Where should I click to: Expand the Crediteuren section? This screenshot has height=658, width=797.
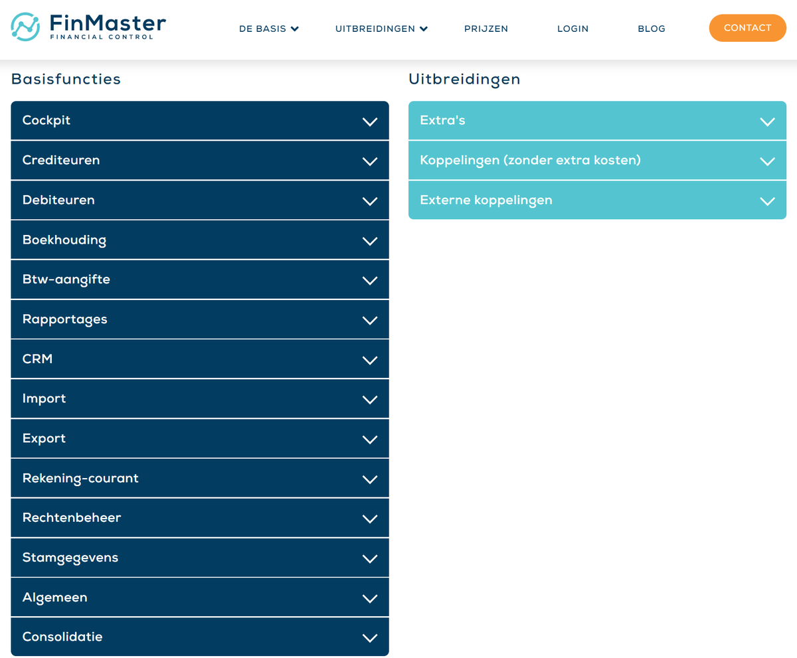(x=199, y=160)
